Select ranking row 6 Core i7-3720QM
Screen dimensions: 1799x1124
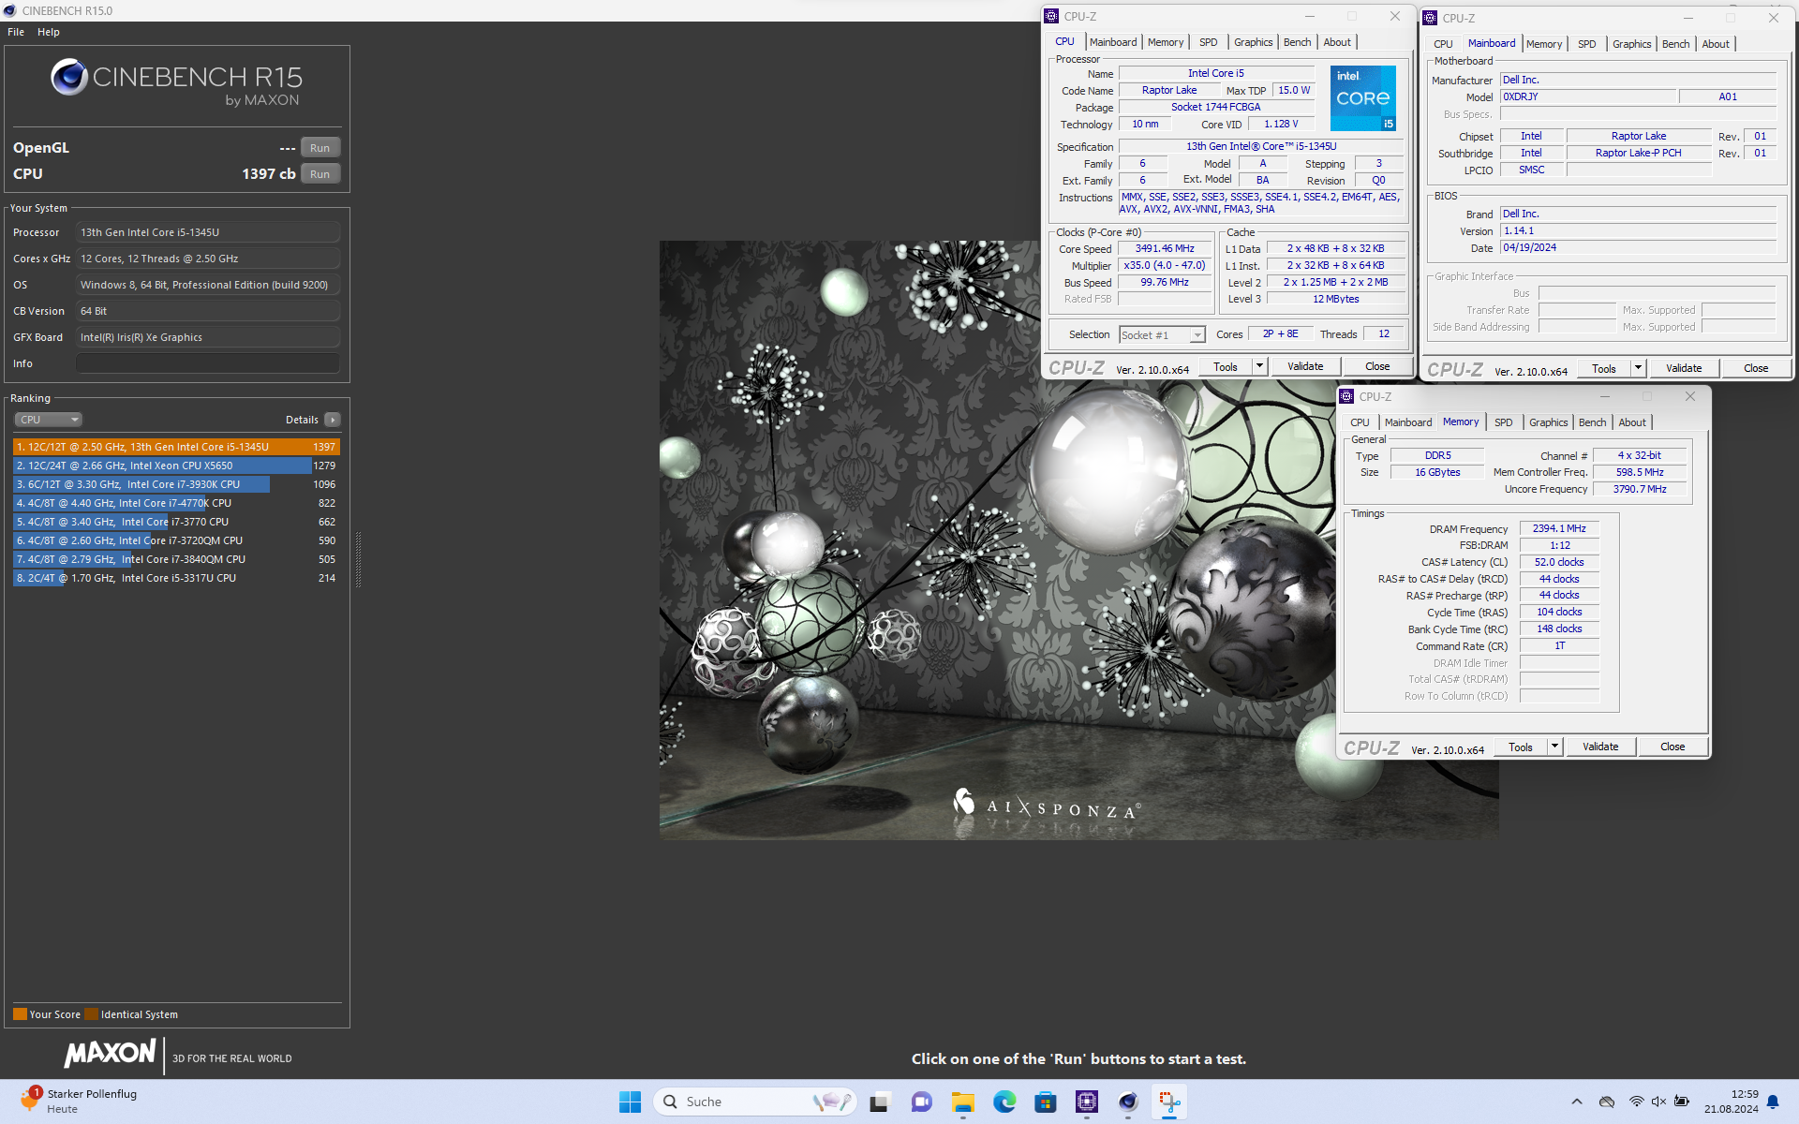point(176,540)
